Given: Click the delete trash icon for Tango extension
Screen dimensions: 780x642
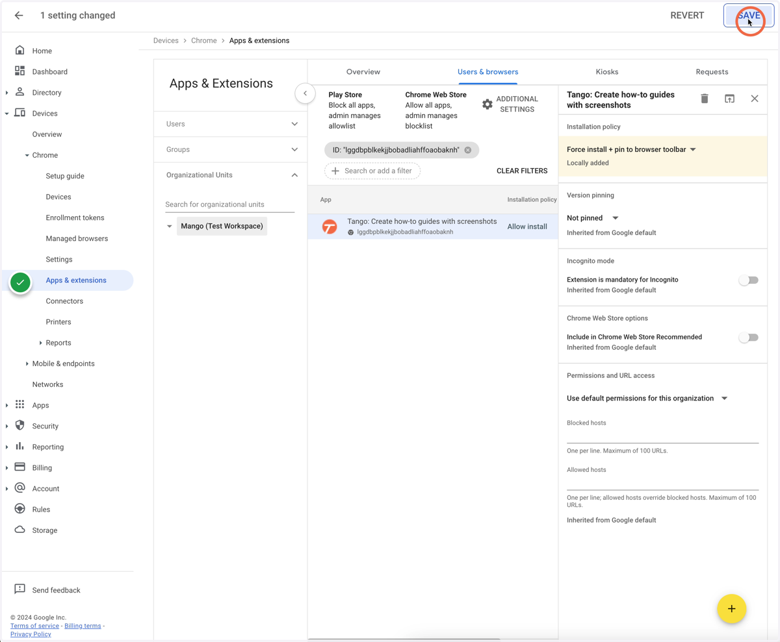Looking at the screenshot, I should pos(705,99).
